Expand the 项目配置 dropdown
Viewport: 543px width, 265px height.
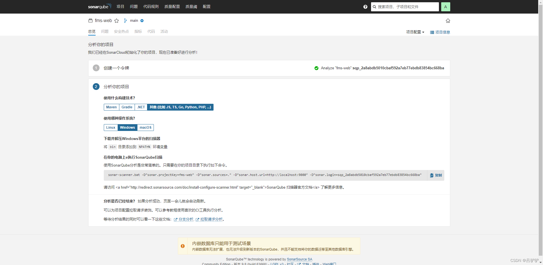coord(415,32)
